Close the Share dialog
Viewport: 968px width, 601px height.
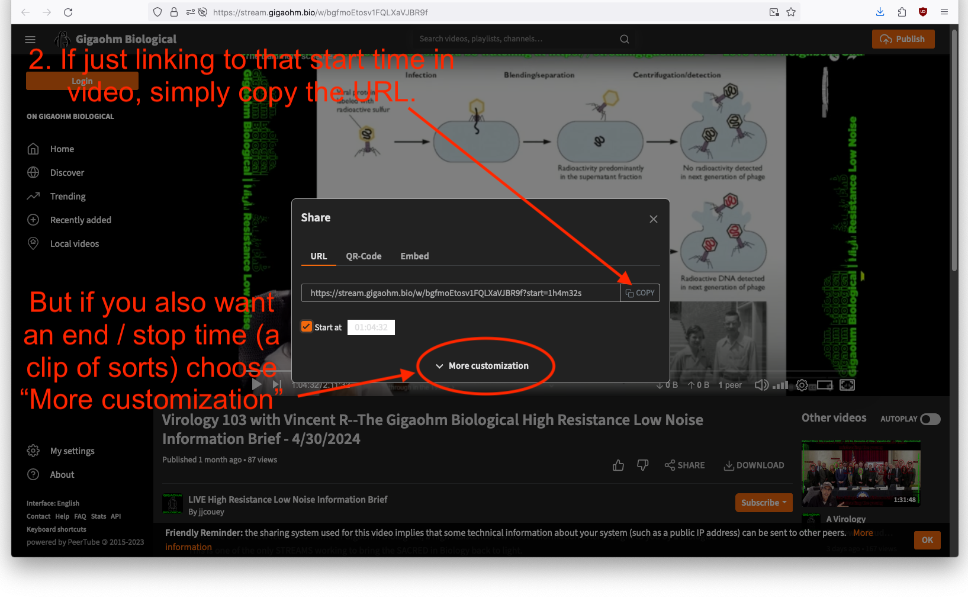pos(654,219)
